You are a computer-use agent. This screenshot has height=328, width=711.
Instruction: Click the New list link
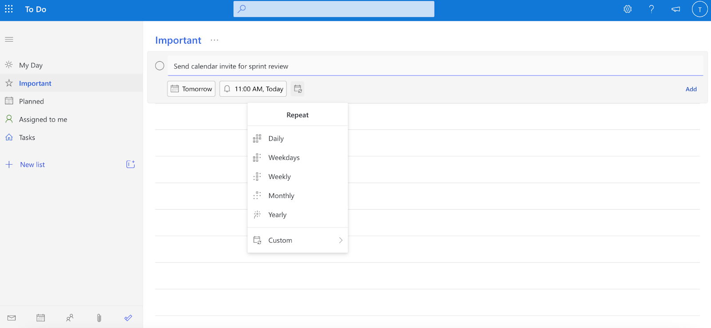coord(32,165)
